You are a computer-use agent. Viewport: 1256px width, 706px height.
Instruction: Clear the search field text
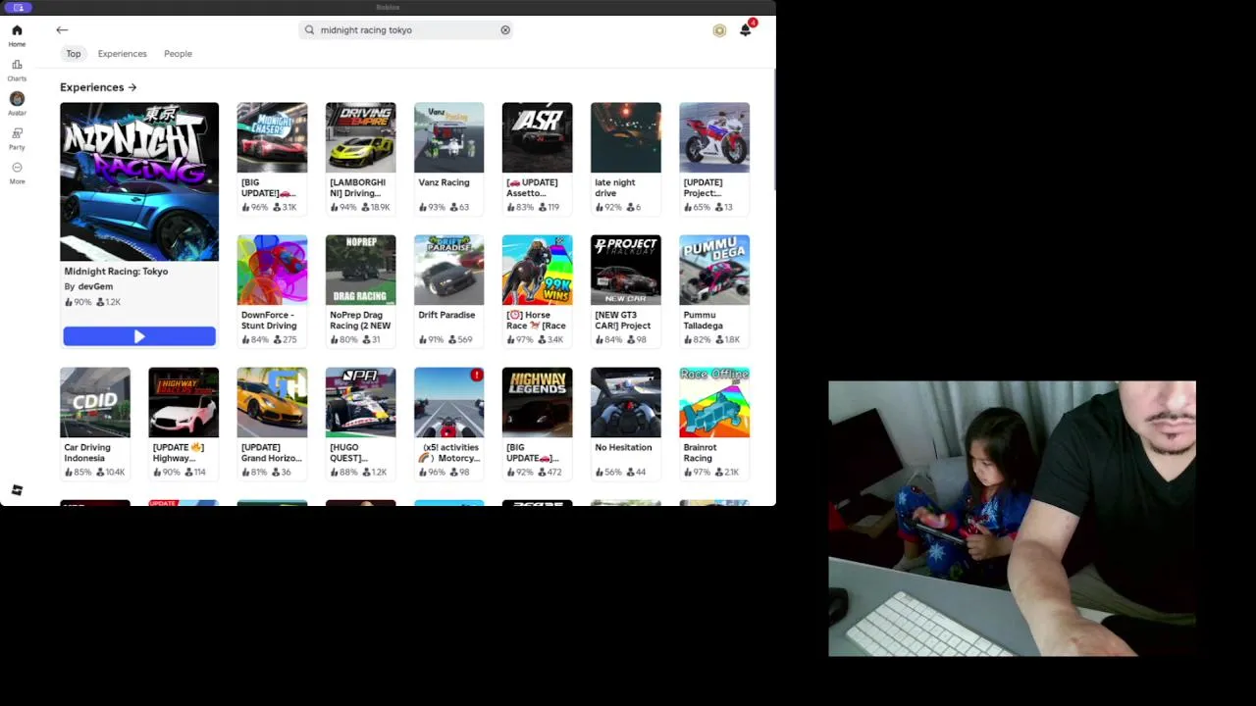click(505, 30)
